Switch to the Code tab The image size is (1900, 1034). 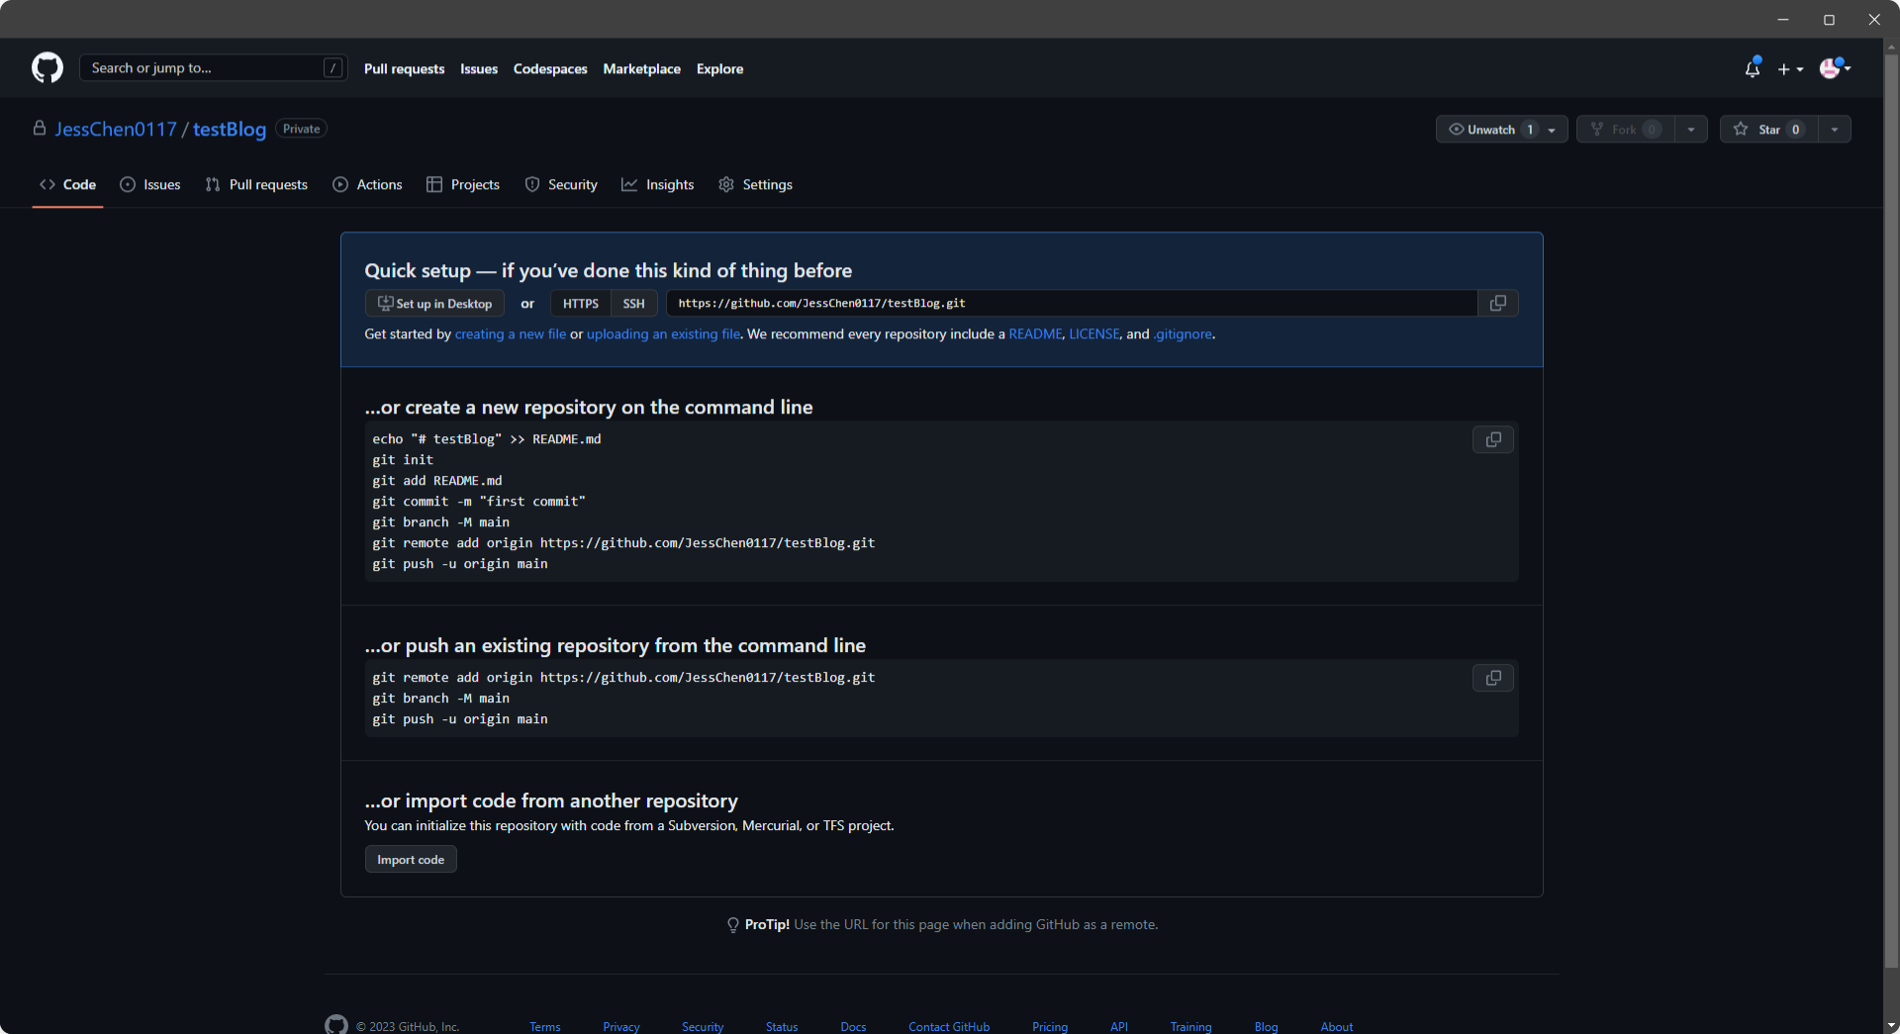point(67,185)
